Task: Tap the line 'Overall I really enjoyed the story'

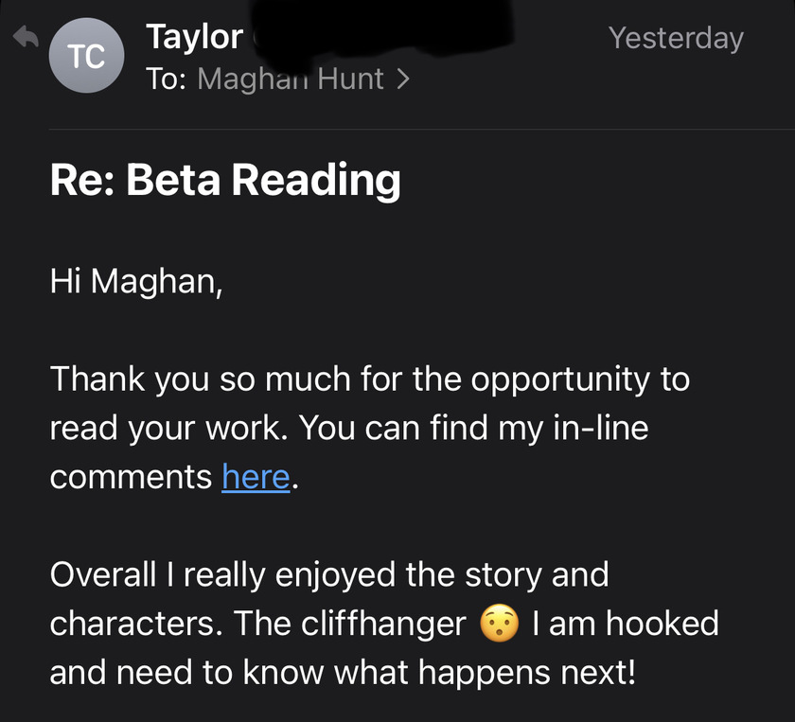Action: [x=329, y=575]
